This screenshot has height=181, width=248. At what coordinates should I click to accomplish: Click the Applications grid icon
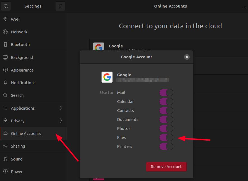coord(5,108)
